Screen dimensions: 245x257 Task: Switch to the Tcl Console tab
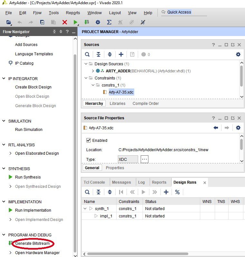tap(94, 182)
